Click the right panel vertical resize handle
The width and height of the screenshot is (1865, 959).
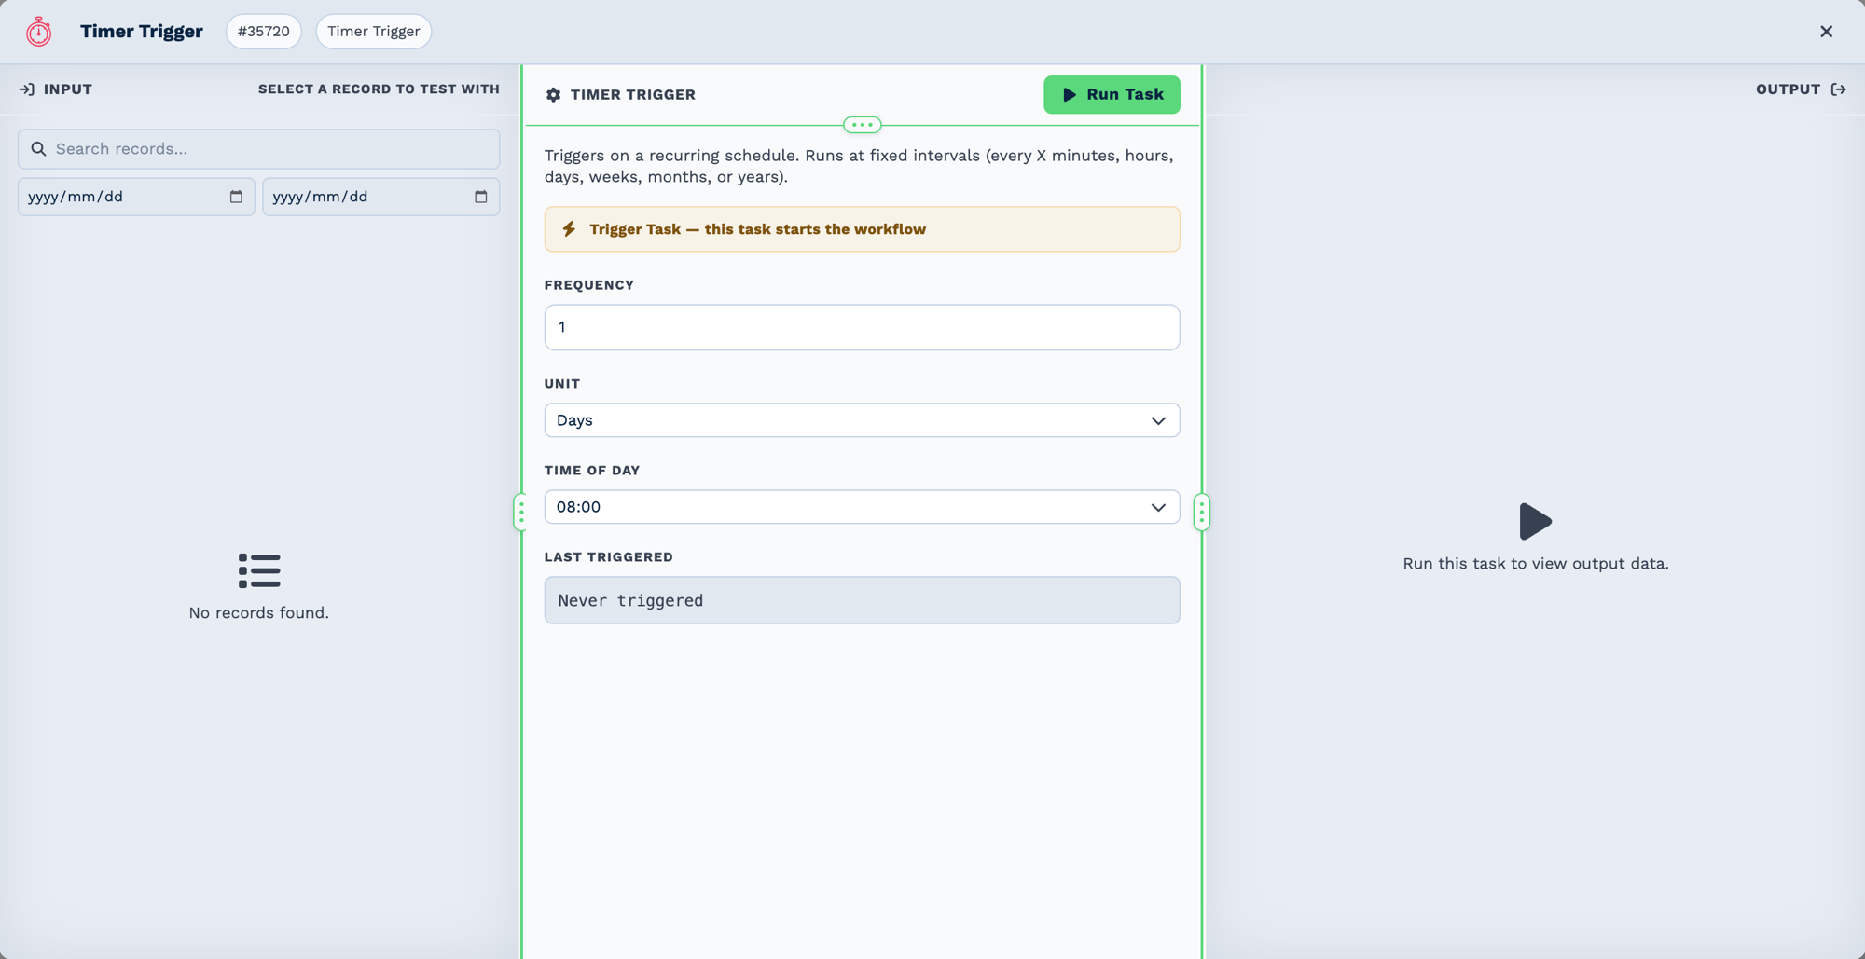[1202, 512]
